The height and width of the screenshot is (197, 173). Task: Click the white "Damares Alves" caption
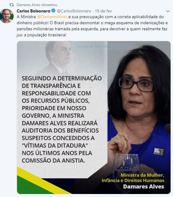[144, 187]
